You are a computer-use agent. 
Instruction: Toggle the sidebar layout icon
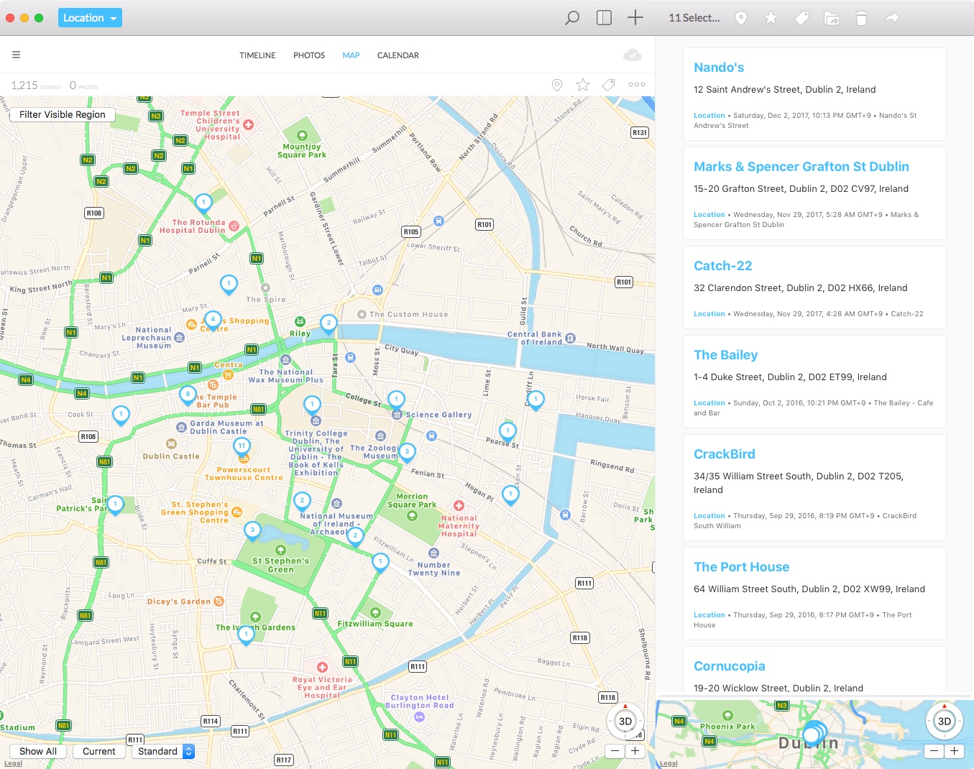coord(604,18)
